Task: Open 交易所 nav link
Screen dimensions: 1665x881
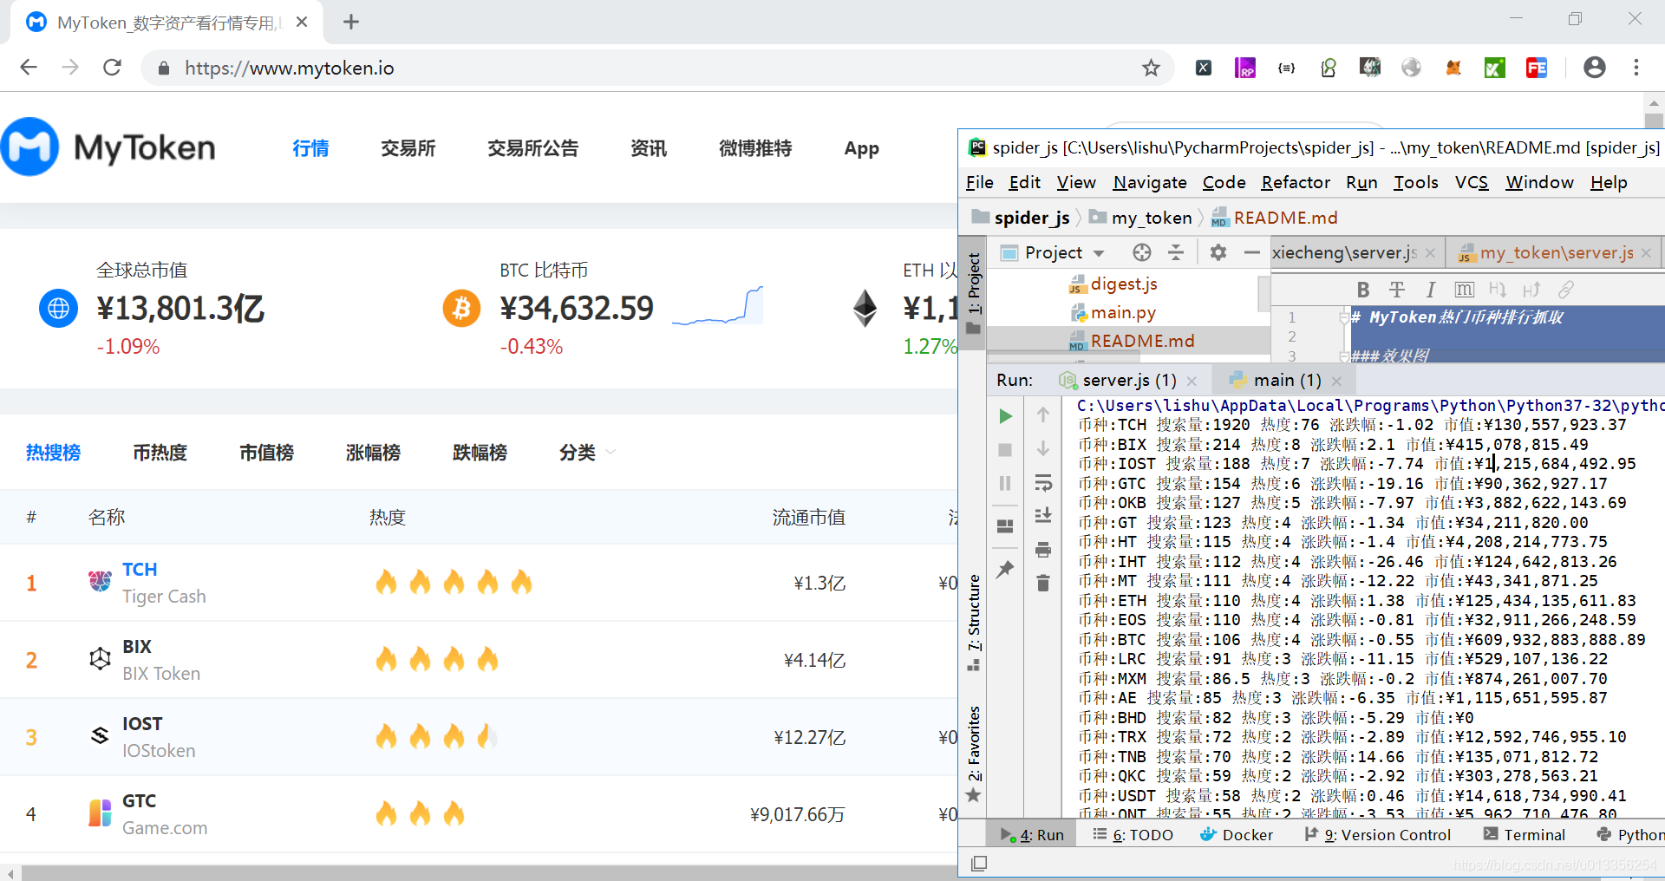Action: click(x=408, y=148)
